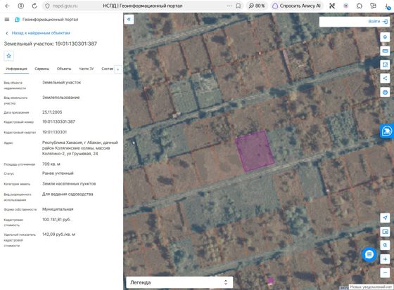This screenshot has height=290, width=394.
Task: Click the 142,09 руб./кв. м value
Action: 58,235
